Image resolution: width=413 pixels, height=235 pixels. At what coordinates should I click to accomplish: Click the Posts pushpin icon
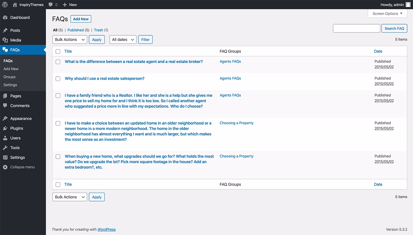tap(5, 30)
